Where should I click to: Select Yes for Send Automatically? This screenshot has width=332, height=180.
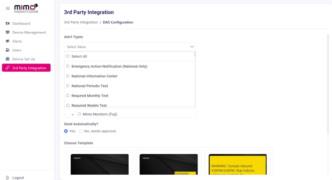[x=66, y=131]
